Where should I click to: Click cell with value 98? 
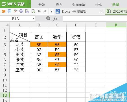tap(39, 70)
